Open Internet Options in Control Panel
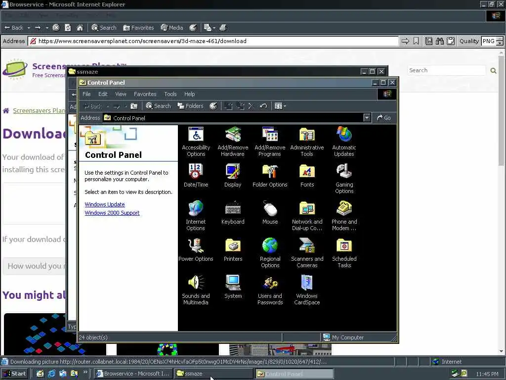The image size is (506, 380). tap(196, 216)
